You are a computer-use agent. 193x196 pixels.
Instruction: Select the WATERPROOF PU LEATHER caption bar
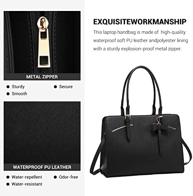[42, 167]
